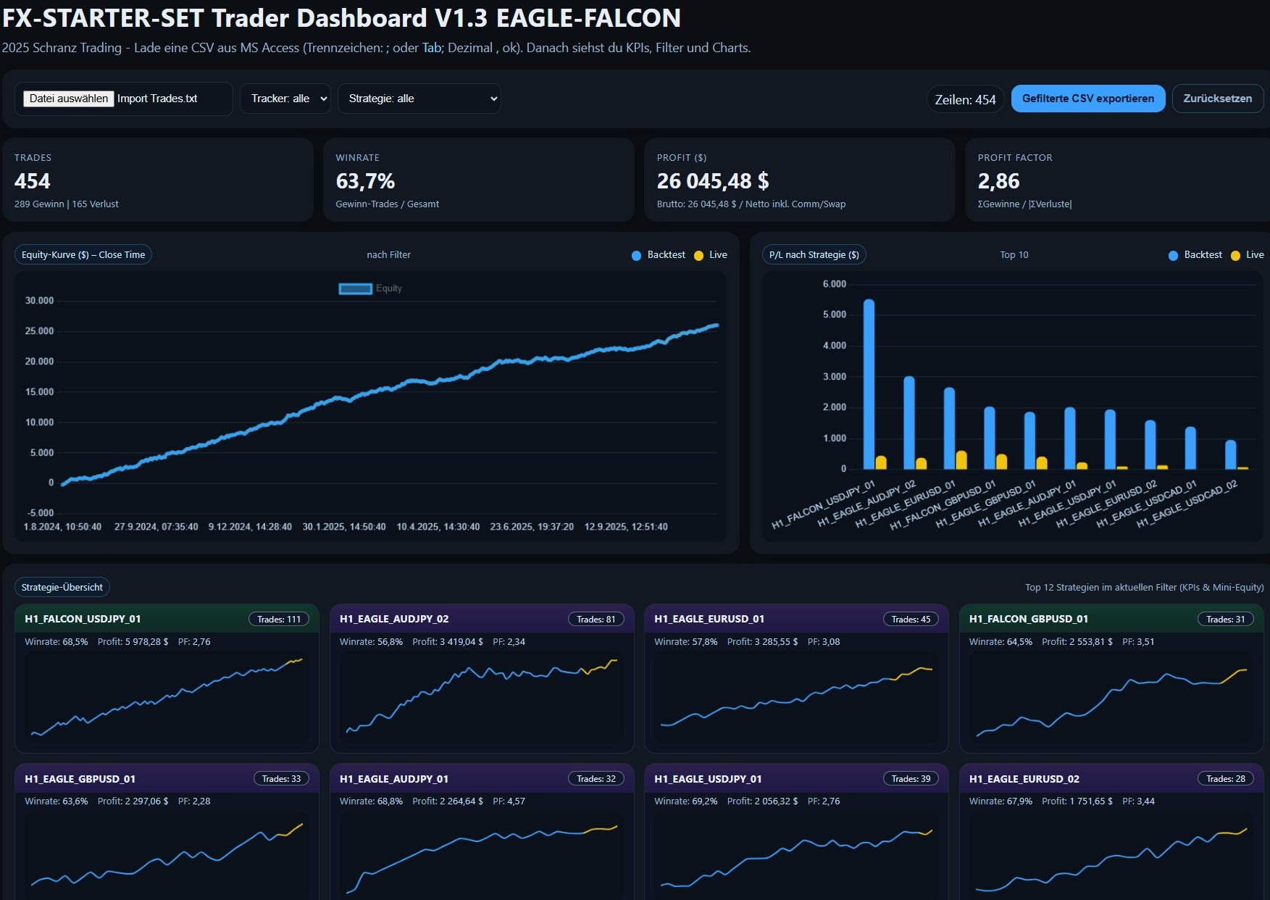The width and height of the screenshot is (1270, 900).
Task: Click yellow Live dot in Equity-Kurve legend
Action: pos(698,255)
